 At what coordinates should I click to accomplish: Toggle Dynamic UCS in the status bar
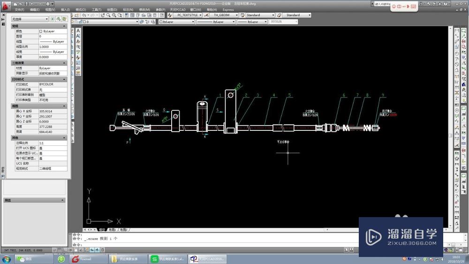pyautogui.click(x=87, y=250)
